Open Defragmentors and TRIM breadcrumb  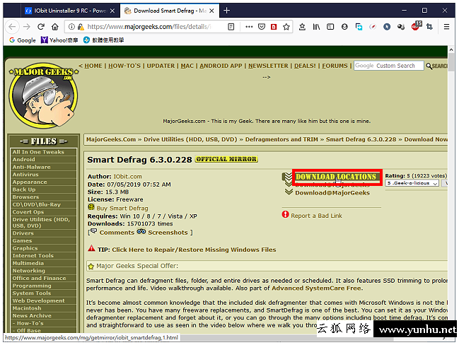pos(281,139)
